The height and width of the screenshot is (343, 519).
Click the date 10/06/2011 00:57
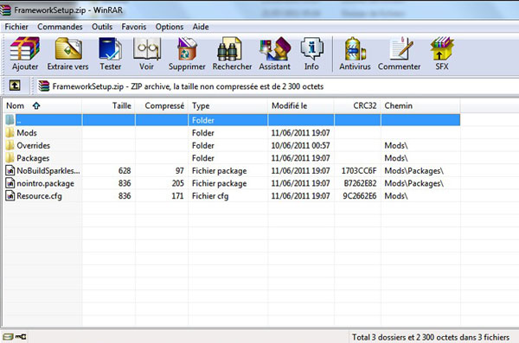point(300,145)
